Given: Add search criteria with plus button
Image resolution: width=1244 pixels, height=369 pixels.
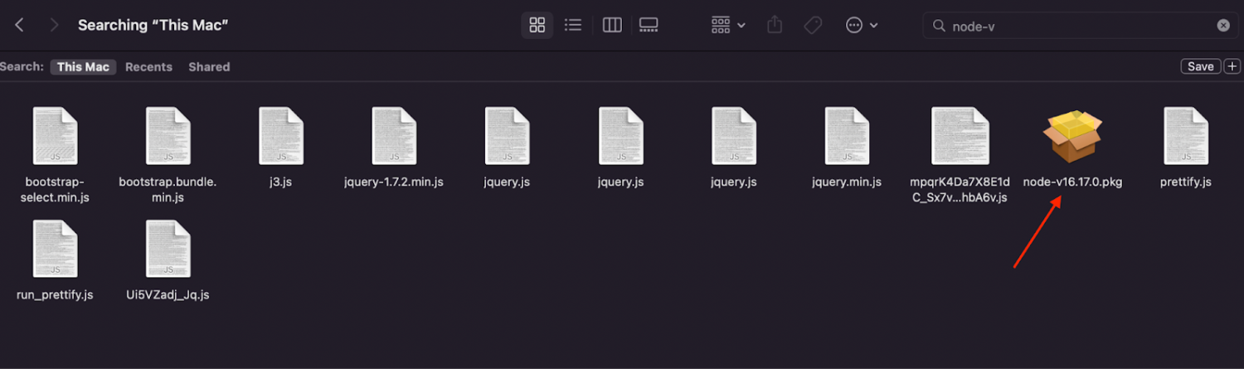Looking at the screenshot, I should pyautogui.click(x=1232, y=66).
